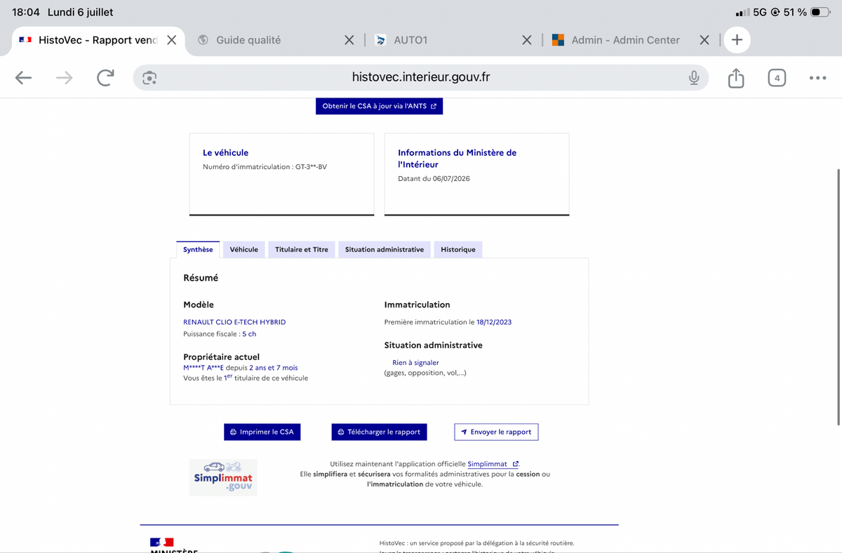Open the share sheet icon
Screen dimensions: 842x553
[735, 77]
